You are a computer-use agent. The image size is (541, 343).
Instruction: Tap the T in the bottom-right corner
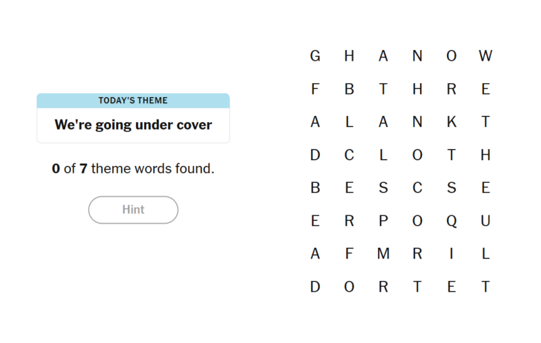(486, 287)
